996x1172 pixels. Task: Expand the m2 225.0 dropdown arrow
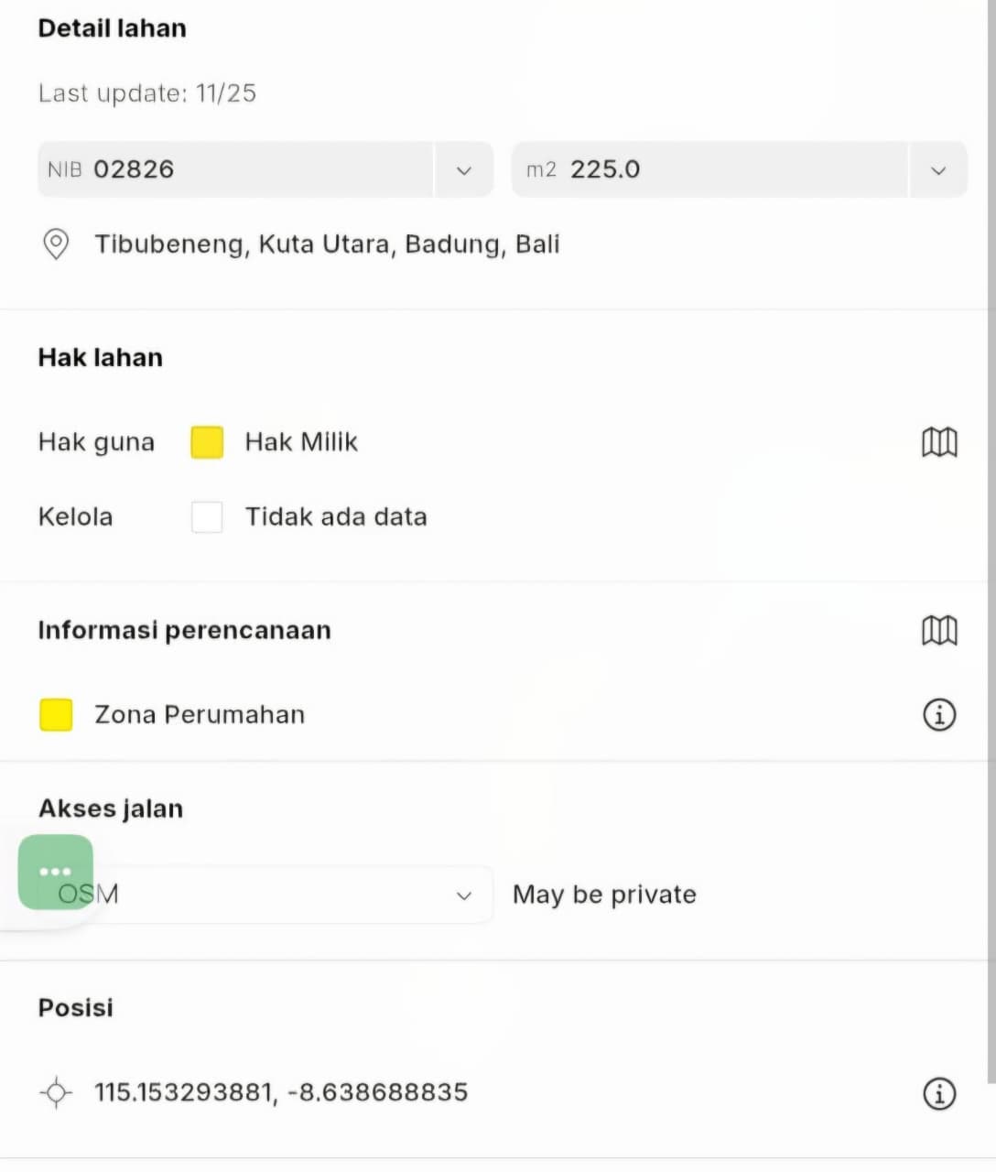pyautogui.click(x=938, y=170)
